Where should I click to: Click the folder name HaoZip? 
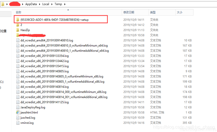(25, 30)
